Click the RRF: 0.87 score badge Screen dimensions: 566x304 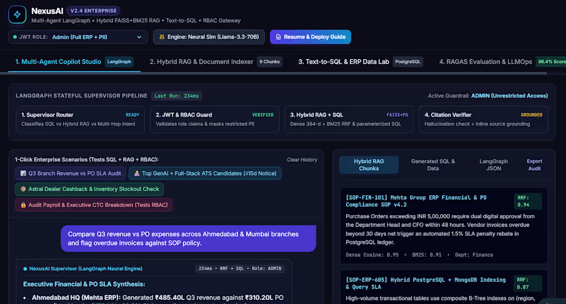(527, 283)
